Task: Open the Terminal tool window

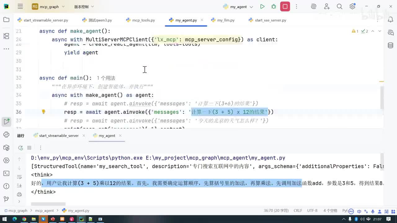Action: point(6,173)
